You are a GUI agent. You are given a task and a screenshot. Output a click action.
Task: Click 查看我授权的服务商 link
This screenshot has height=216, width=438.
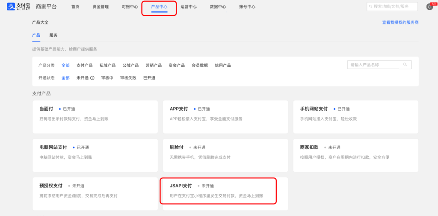400,22
